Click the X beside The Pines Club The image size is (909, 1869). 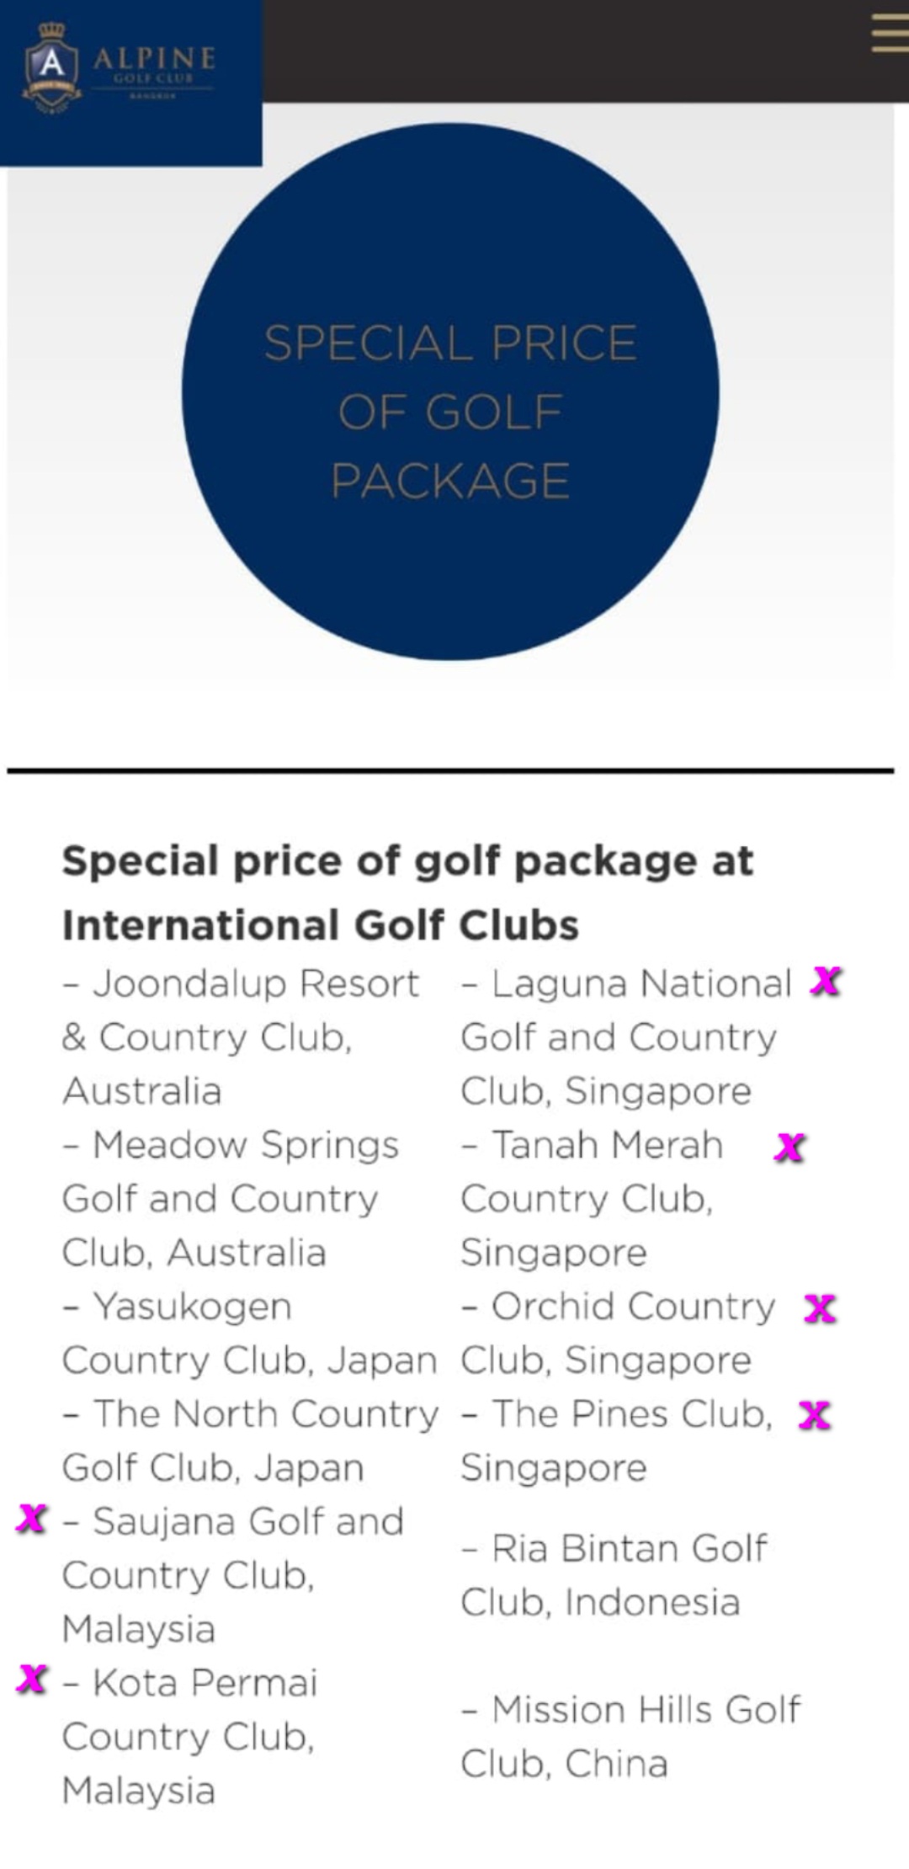815,1415
